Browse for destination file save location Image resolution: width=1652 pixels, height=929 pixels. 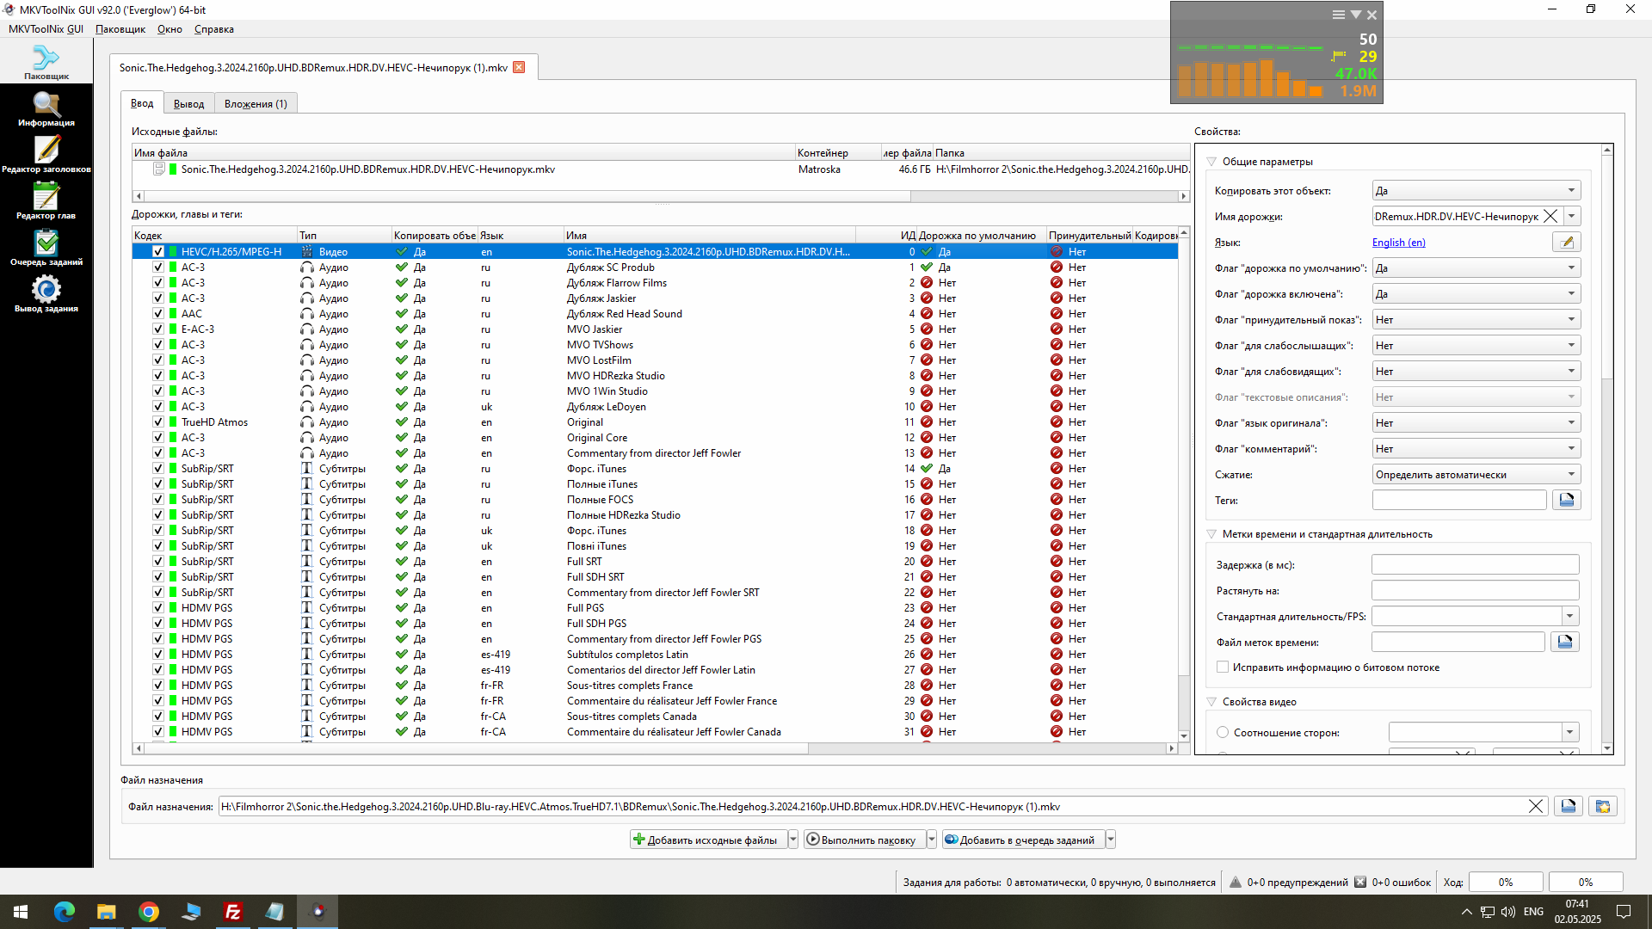click(1569, 807)
